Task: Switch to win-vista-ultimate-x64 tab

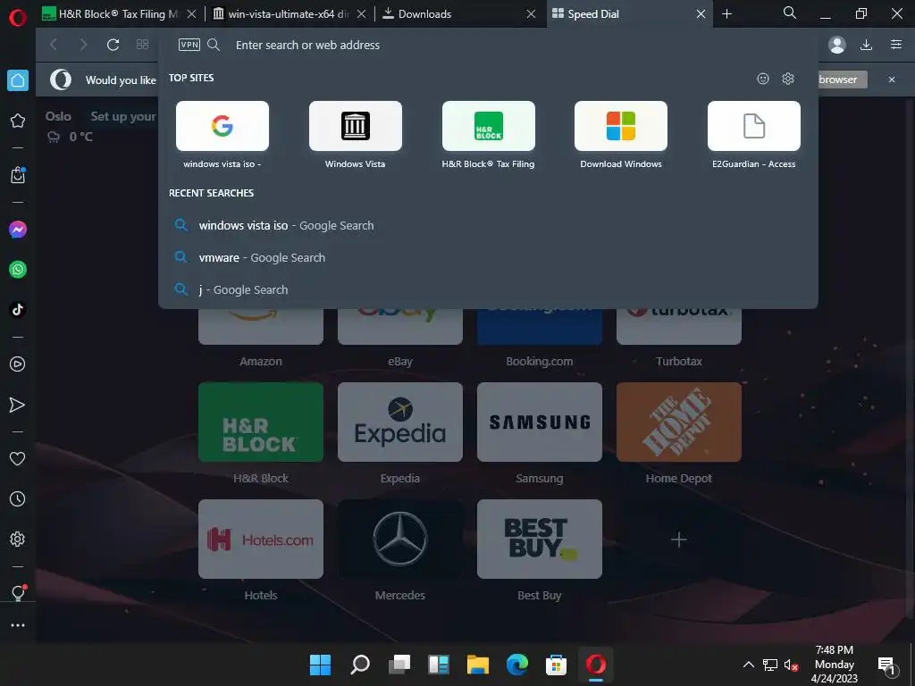Action: 281,14
